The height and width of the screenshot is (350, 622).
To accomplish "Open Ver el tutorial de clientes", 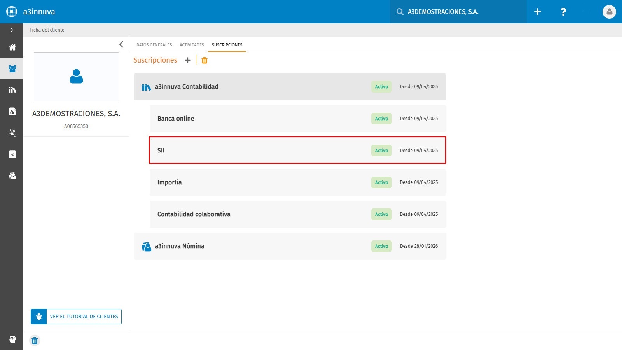I will click(76, 317).
